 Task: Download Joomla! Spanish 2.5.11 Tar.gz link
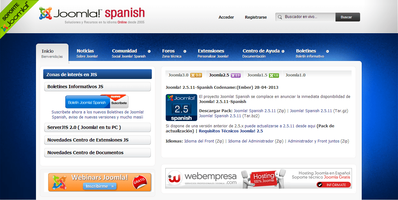tap(319, 111)
